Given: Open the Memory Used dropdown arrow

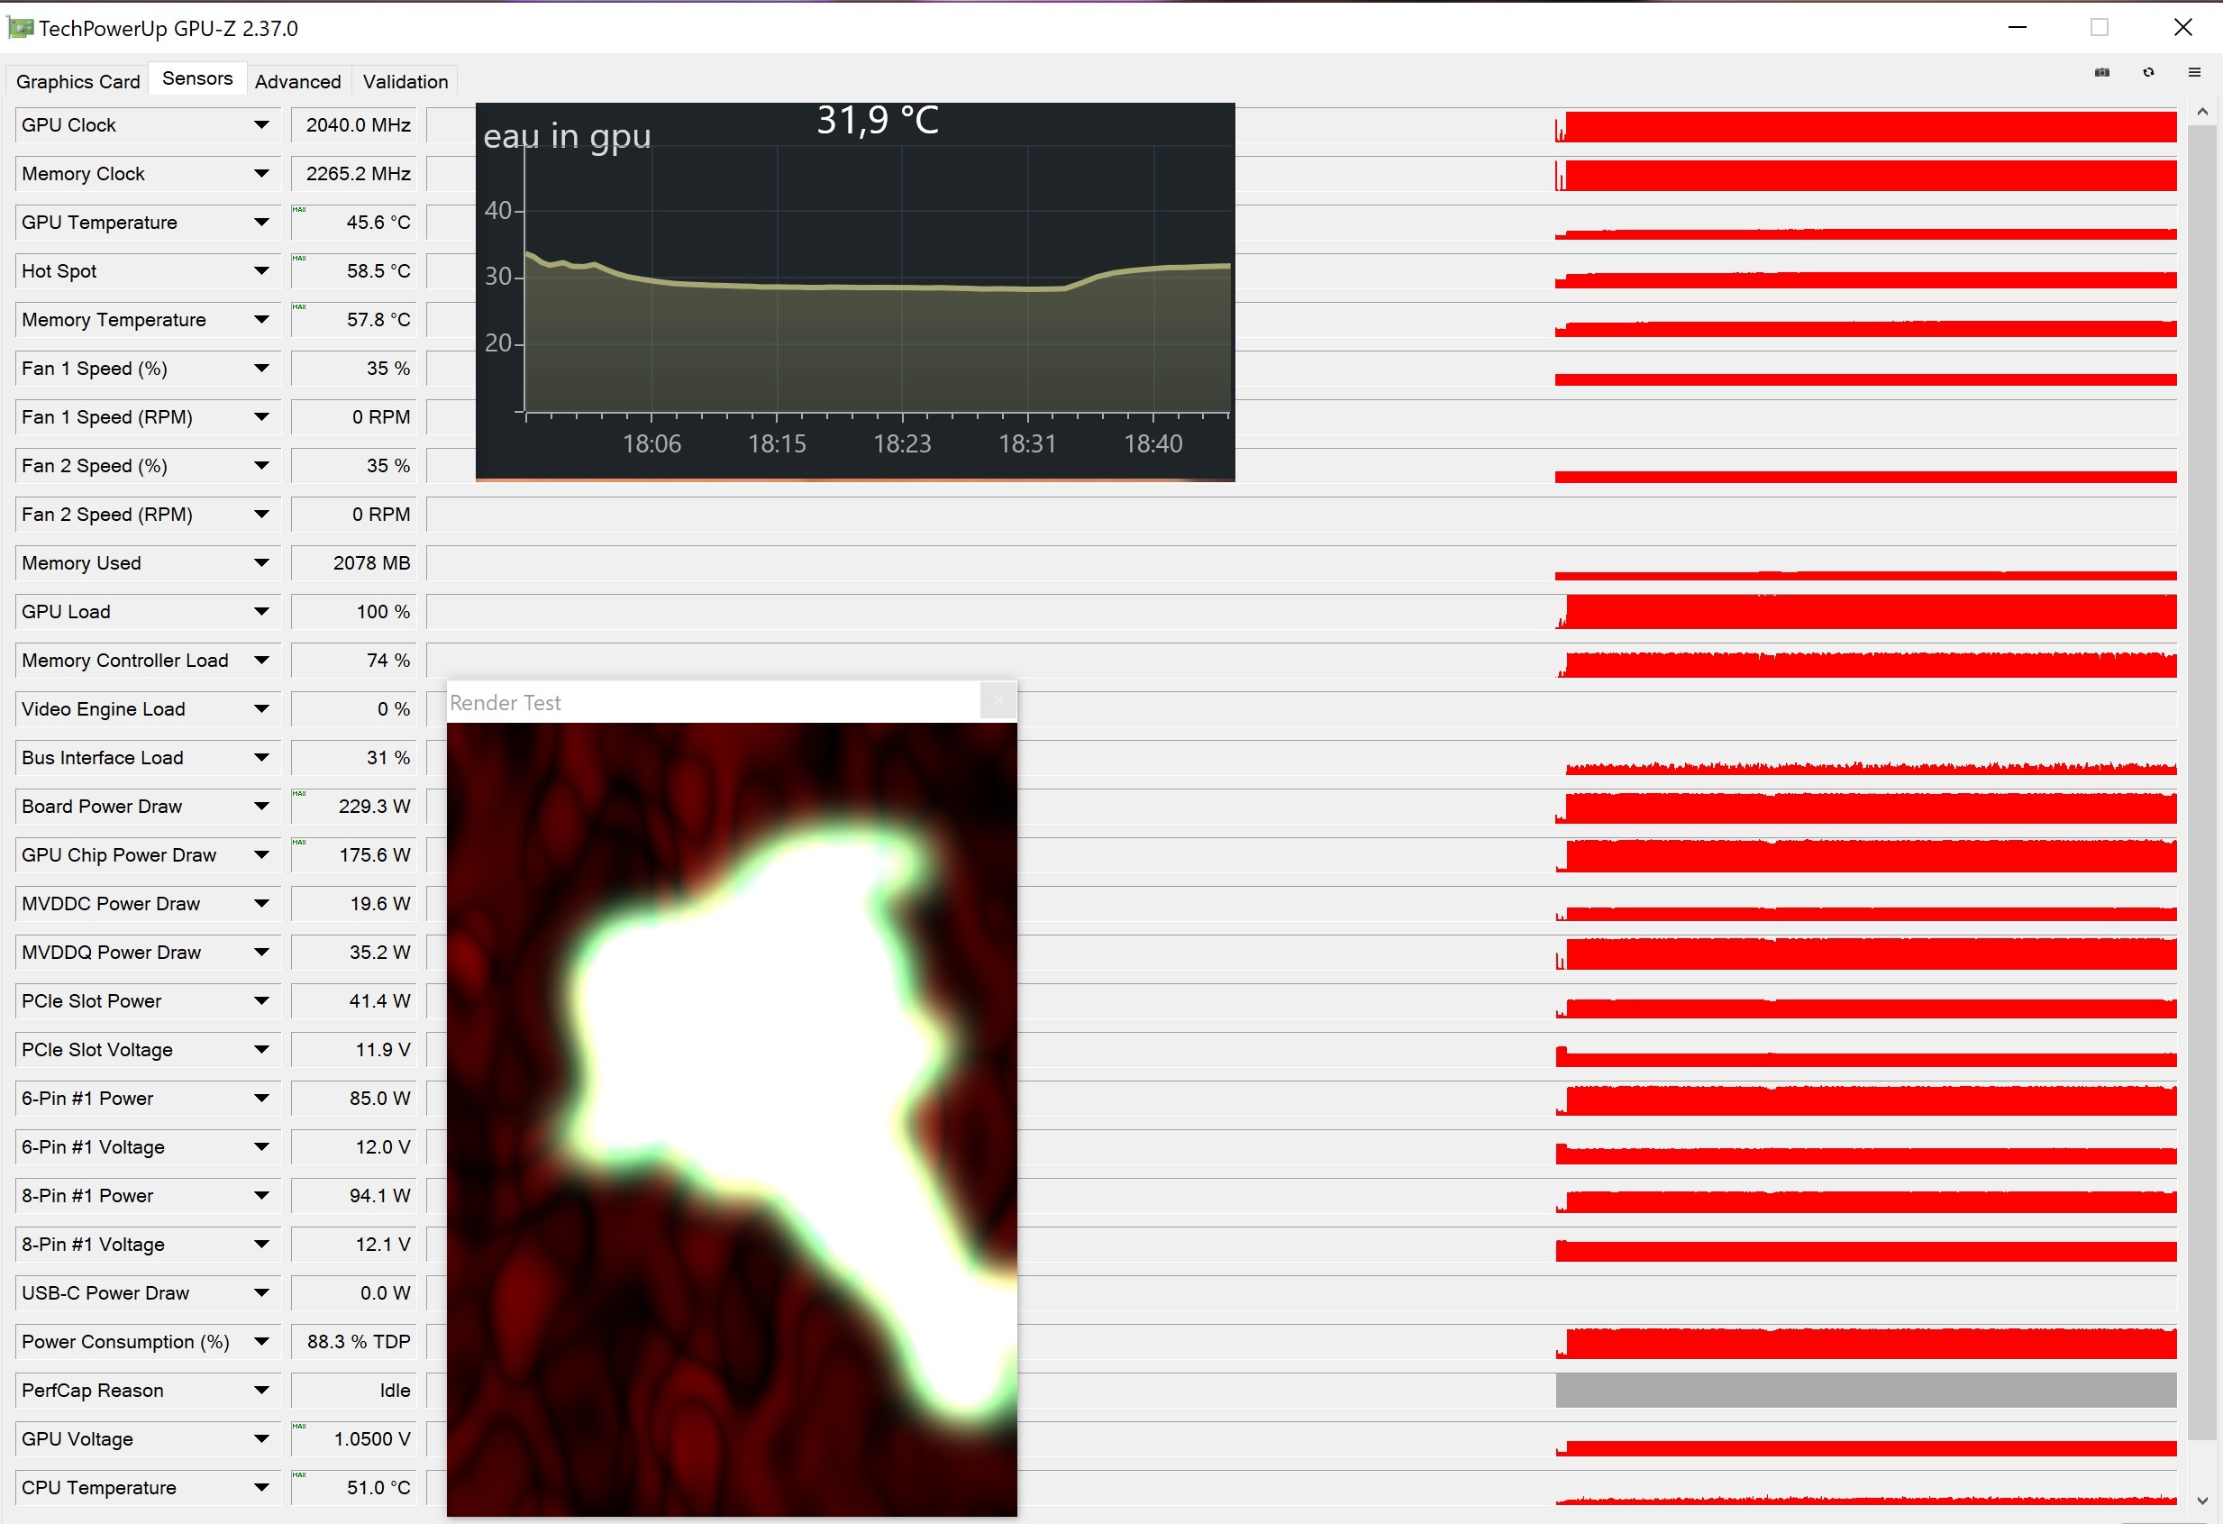Looking at the screenshot, I should 261,563.
